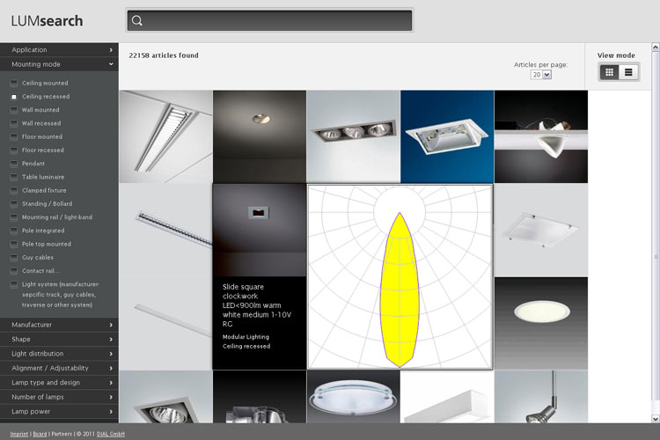Viewport: 660px width, 440px height.
Task: Open the Slide square clockwork thumbnail
Action: pos(260,230)
